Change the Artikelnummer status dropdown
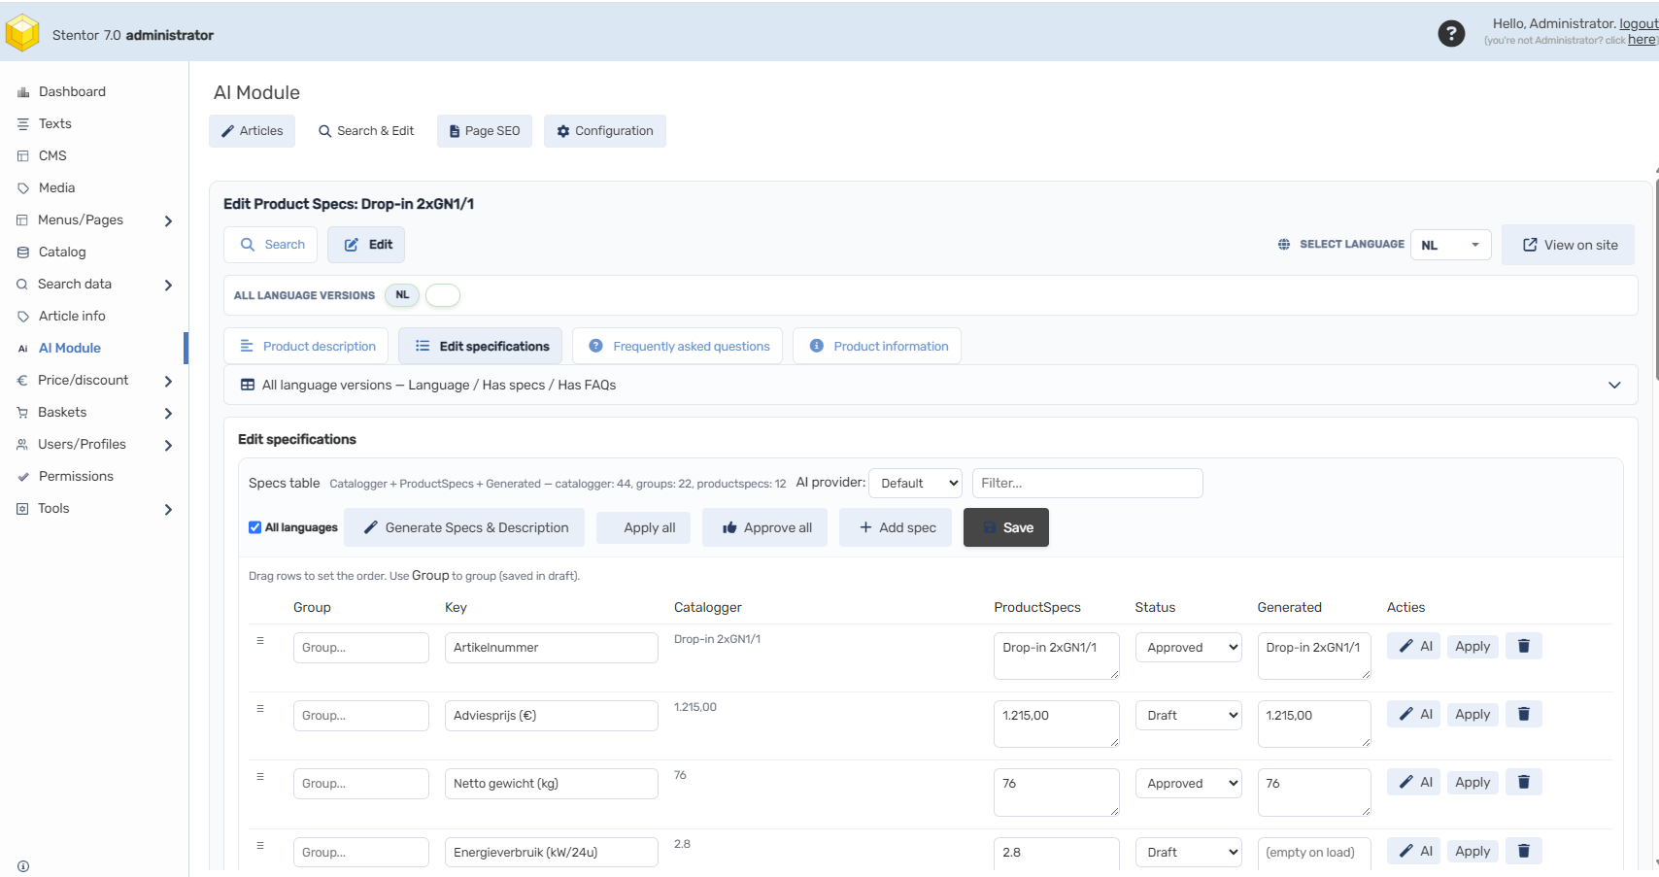The image size is (1659, 877). point(1189,648)
